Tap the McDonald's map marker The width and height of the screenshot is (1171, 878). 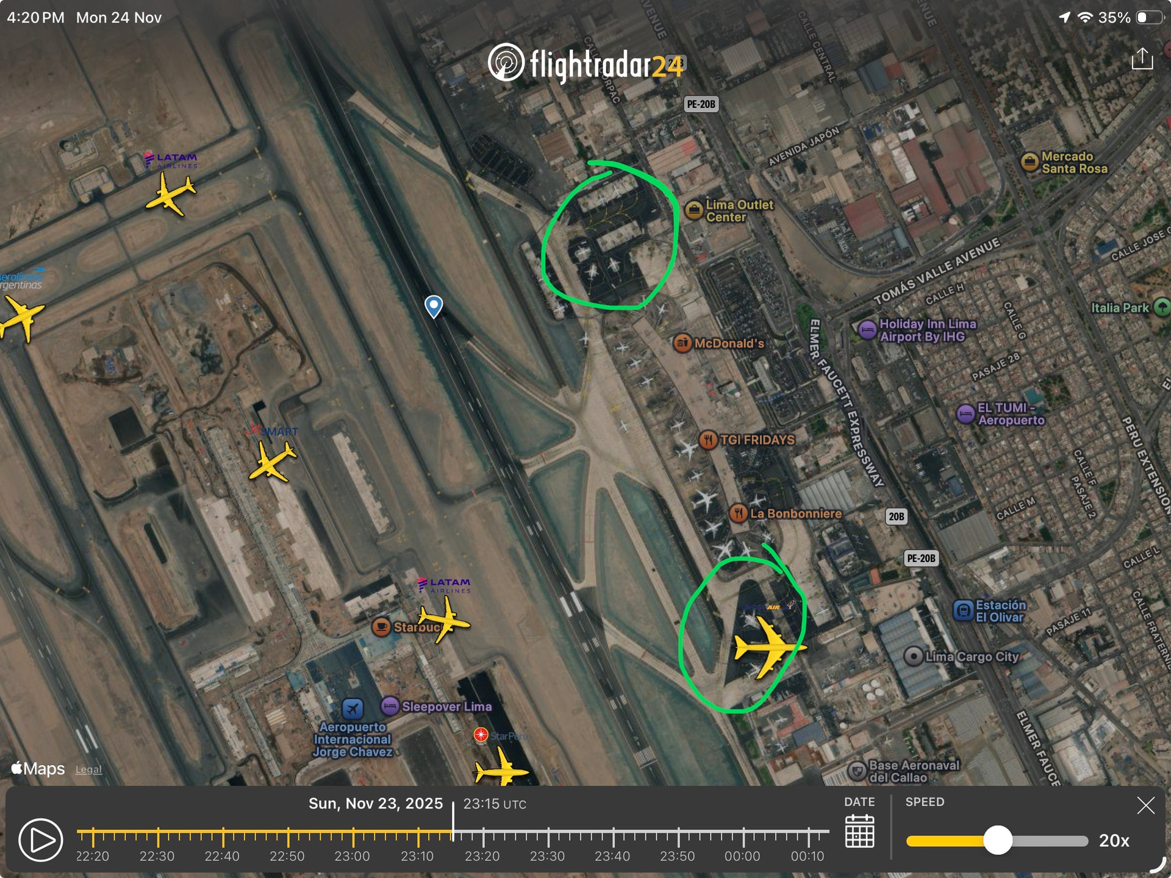(682, 343)
